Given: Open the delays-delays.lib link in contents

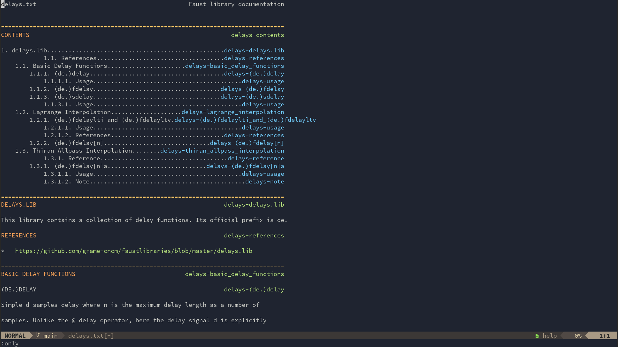Looking at the screenshot, I should (x=254, y=50).
